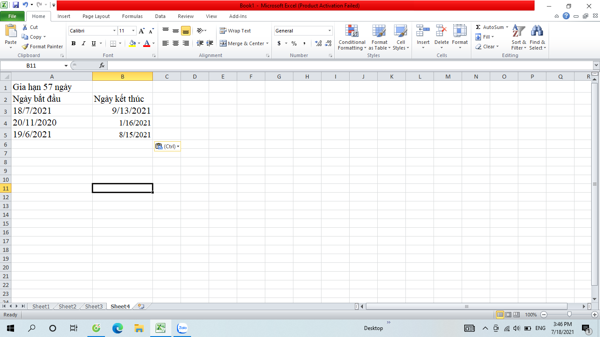Align text to the right

(x=186, y=43)
